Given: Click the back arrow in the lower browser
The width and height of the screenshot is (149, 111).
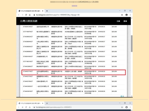Looking at the screenshot, I should (x=19, y=107).
